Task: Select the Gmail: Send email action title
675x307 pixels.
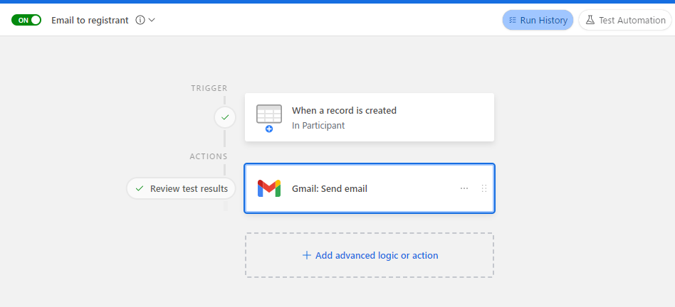Action: 330,188
